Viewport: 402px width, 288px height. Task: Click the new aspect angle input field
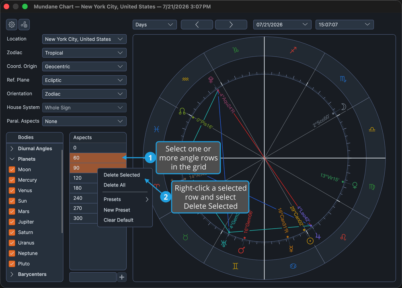[93, 277]
